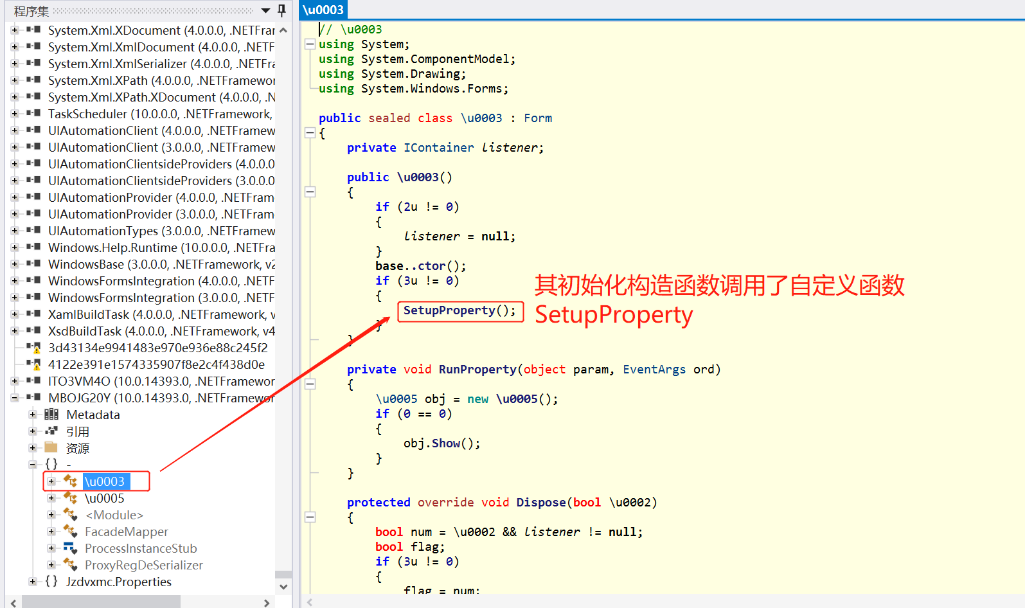Click the \u0005 class icon
This screenshot has height=608, width=1025.
pyautogui.click(x=71, y=498)
